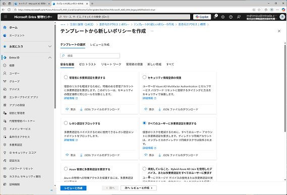Image resolution: width=287 pixels, height=195 pixels.
Task: Open the help question mark icon
Action: [231, 17]
